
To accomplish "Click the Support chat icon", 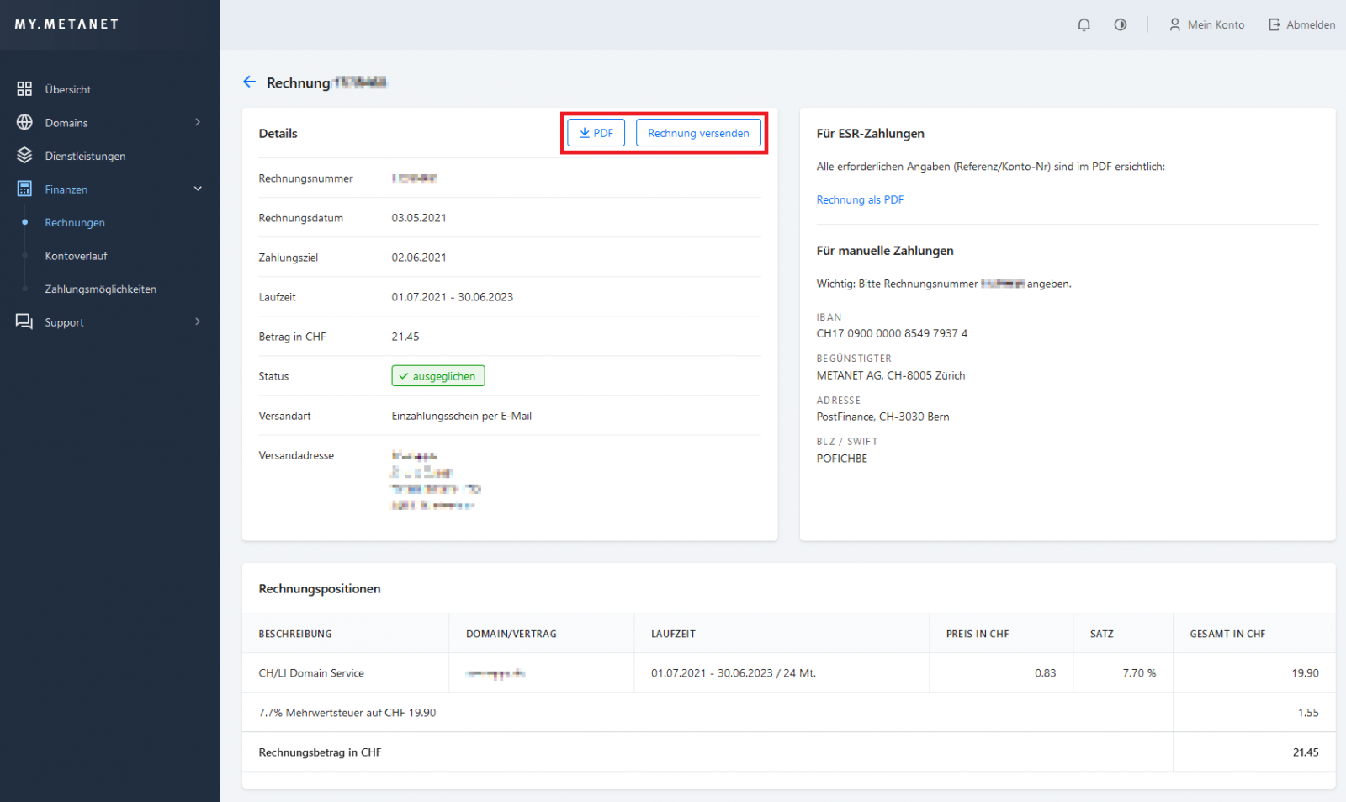I will (x=24, y=322).
